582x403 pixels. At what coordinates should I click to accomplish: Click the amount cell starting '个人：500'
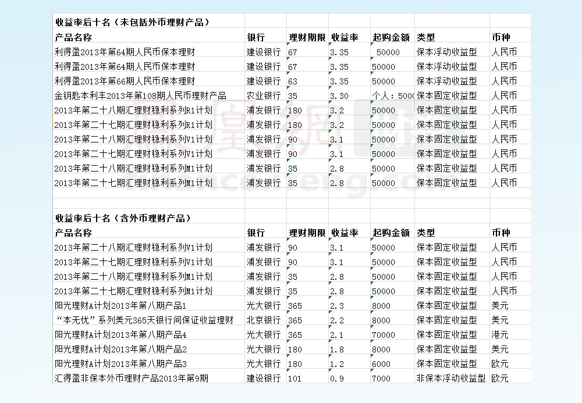(393, 95)
